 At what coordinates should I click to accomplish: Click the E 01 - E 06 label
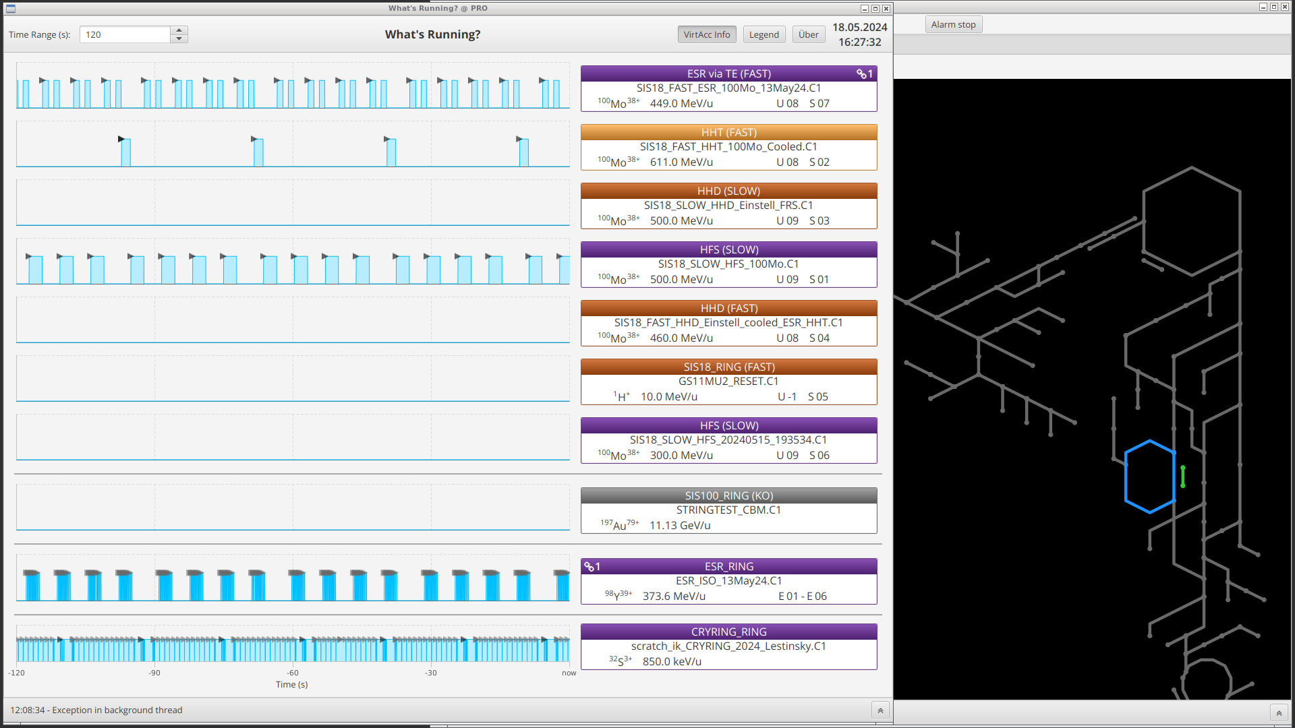[802, 596]
